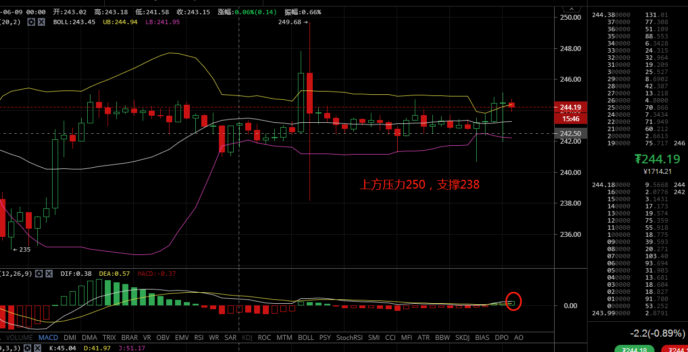688x352 pixels.
Task: Select the BOLL option in the indicator row
Action: 306,338
